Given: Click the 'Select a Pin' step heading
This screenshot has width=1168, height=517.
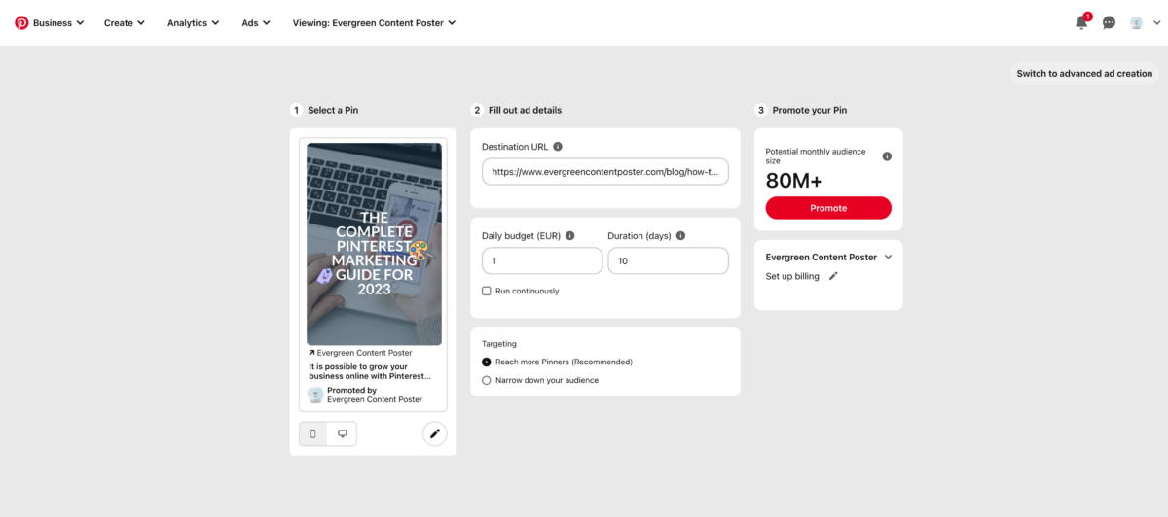Looking at the screenshot, I should click(333, 110).
